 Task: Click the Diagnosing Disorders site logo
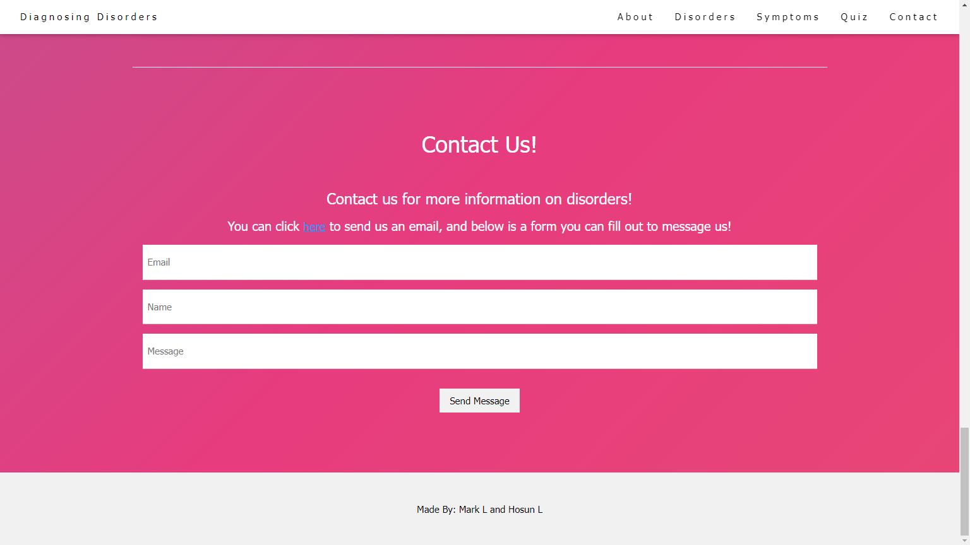pyautogui.click(x=88, y=16)
